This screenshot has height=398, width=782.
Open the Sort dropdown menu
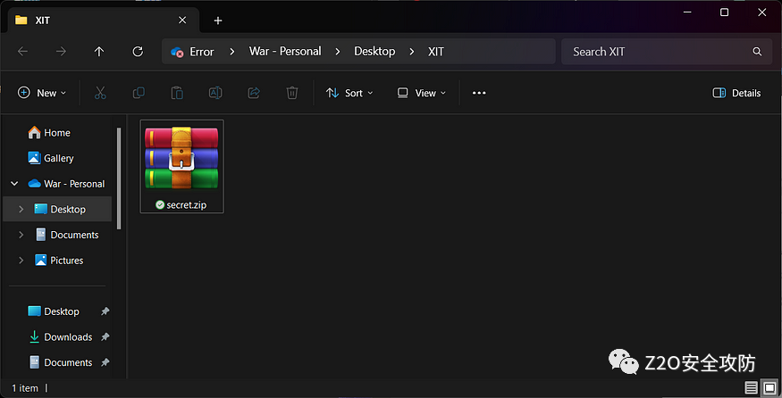click(349, 93)
